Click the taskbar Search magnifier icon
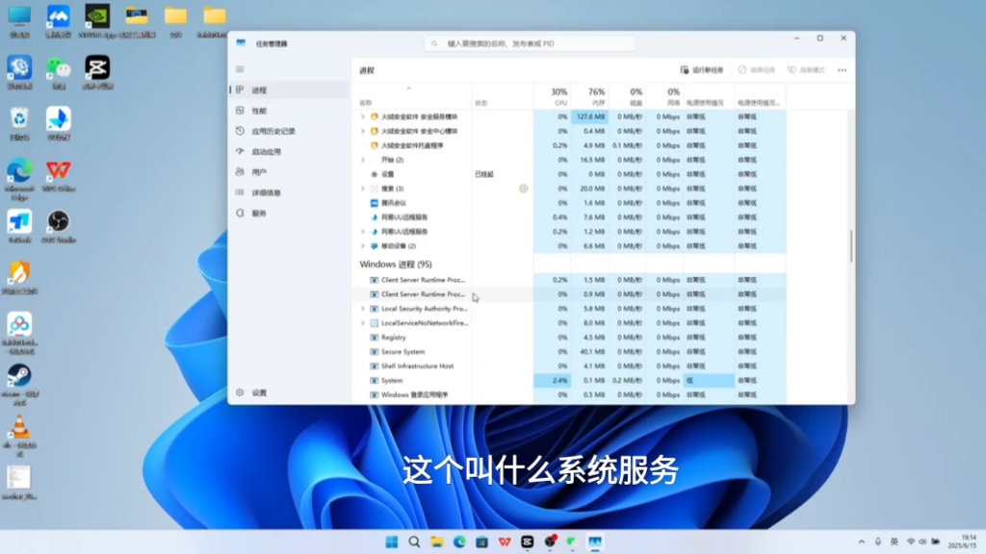This screenshot has height=554, width=986. coord(414,542)
